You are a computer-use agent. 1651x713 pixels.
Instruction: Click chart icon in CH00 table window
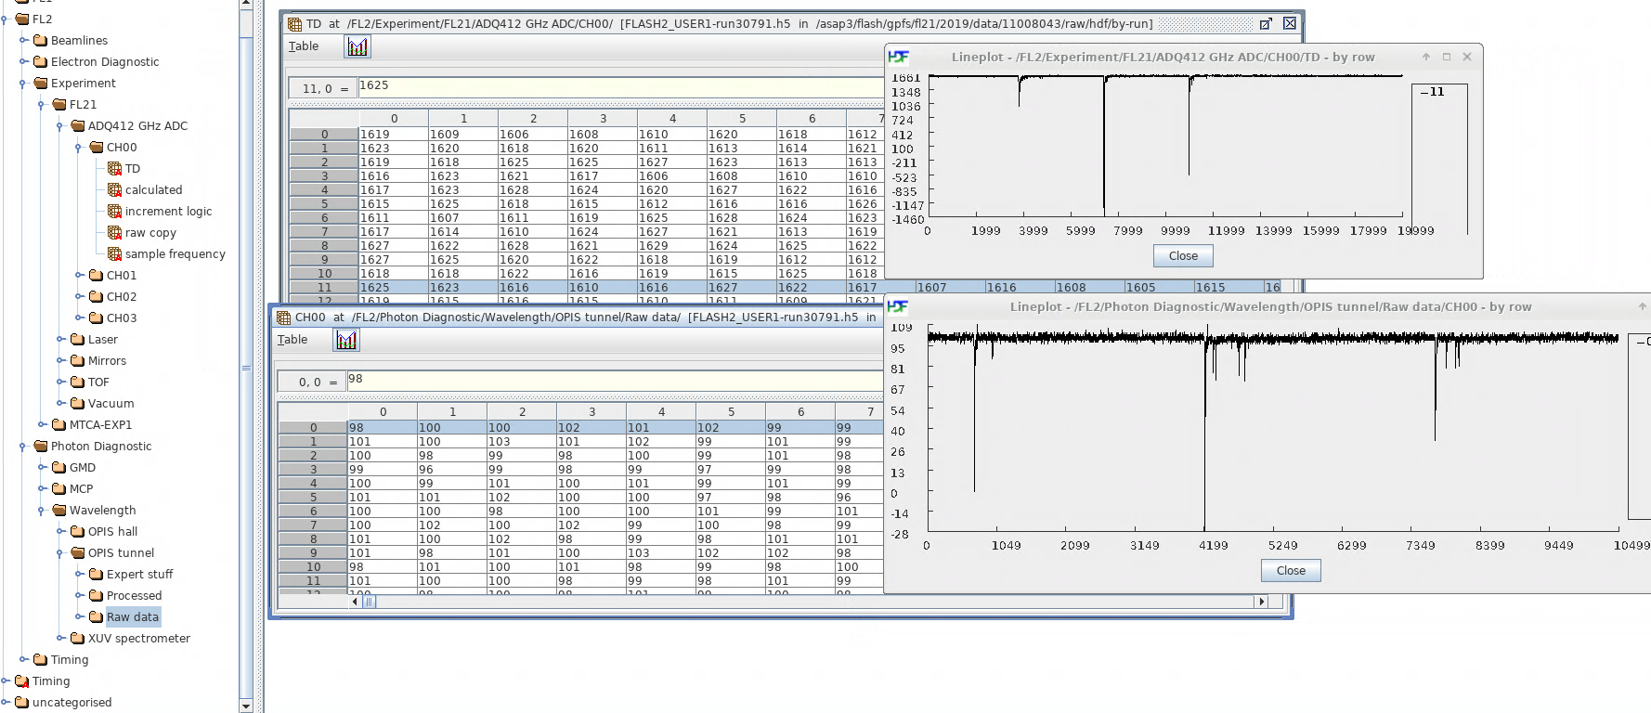tap(346, 340)
